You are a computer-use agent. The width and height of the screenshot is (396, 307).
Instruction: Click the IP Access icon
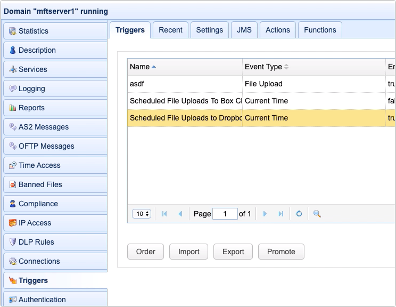12,223
